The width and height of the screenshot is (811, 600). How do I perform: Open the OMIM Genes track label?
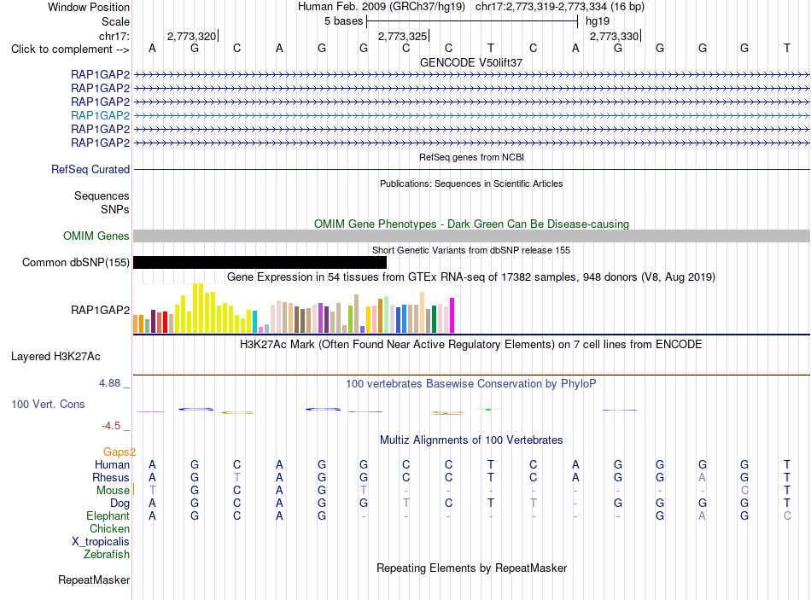96,236
